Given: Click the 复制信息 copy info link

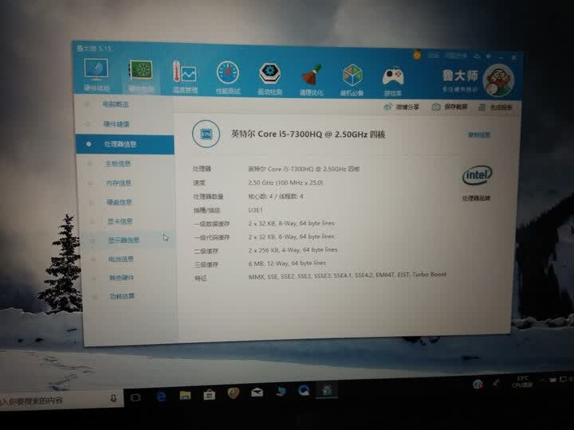Looking at the screenshot, I should coord(479,135).
